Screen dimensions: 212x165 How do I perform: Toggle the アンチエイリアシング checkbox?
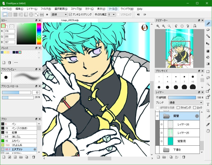coord(70,15)
